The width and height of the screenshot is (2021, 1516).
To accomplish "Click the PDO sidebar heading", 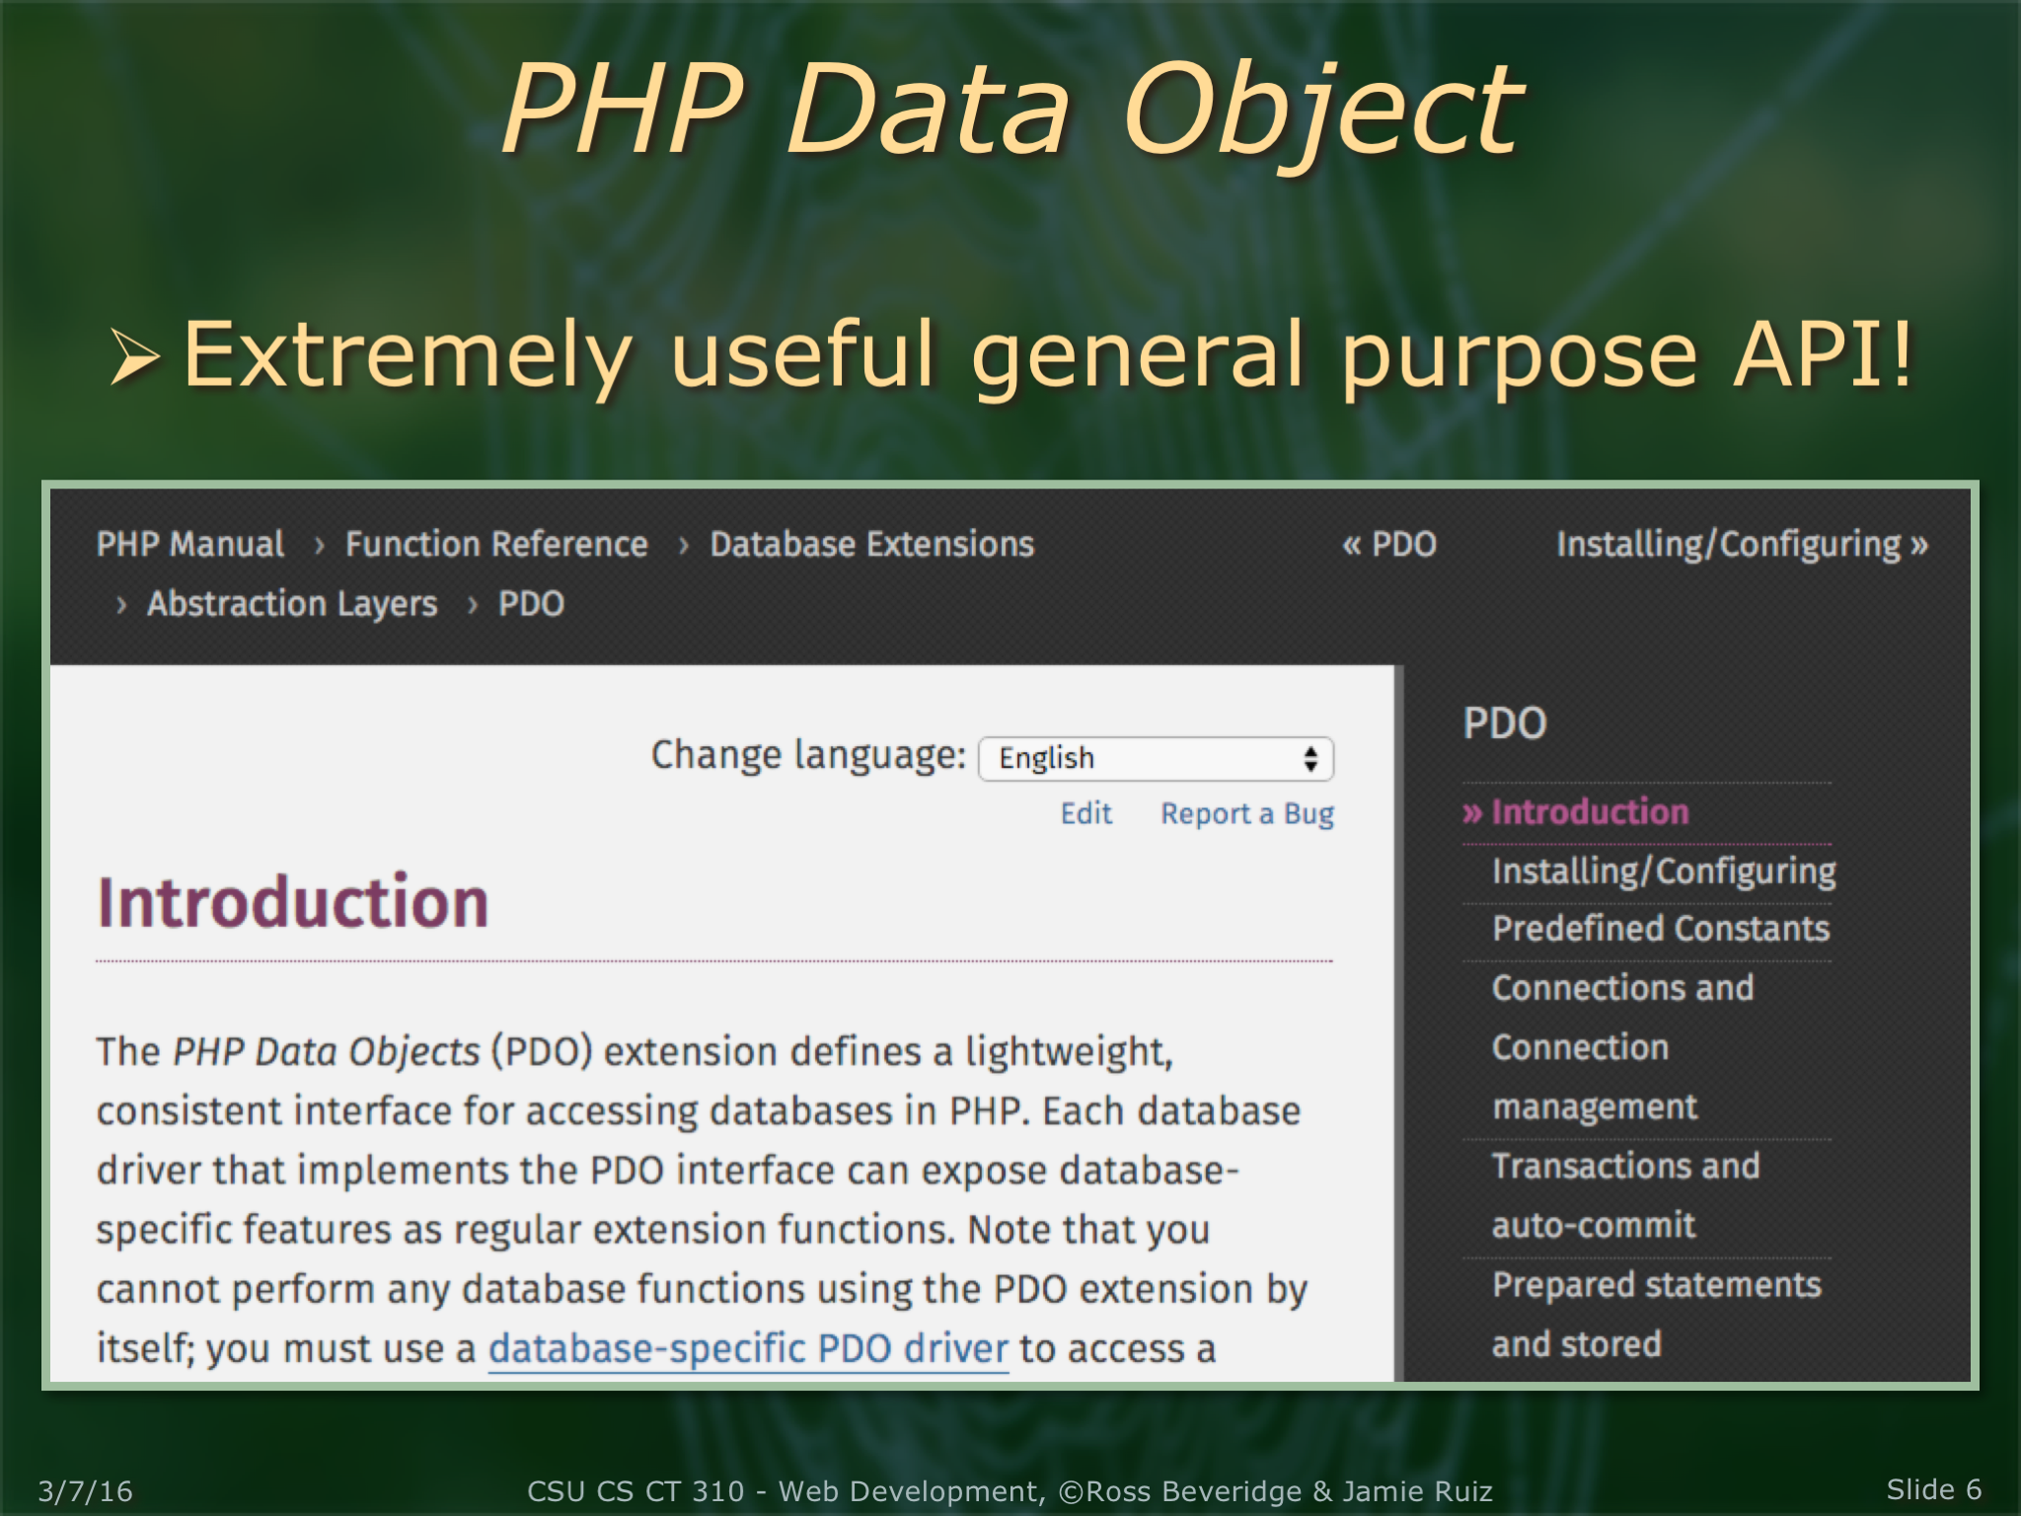I will tap(1505, 723).
